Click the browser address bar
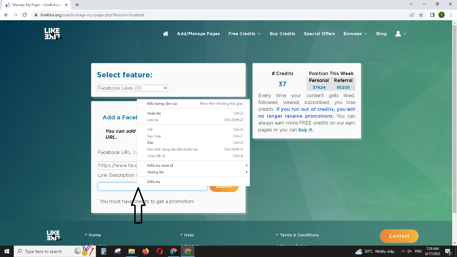Screen dimensions: 457x257 pyautogui.click(x=220, y=15)
